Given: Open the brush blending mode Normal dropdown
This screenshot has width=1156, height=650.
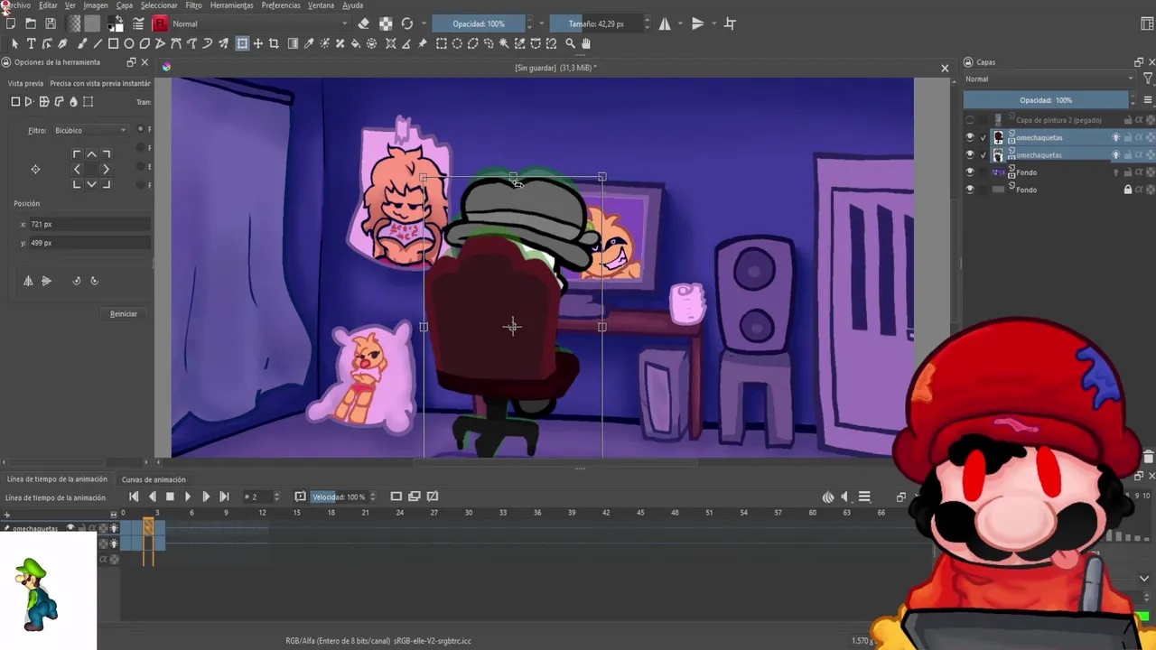Looking at the screenshot, I should pyautogui.click(x=260, y=23).
